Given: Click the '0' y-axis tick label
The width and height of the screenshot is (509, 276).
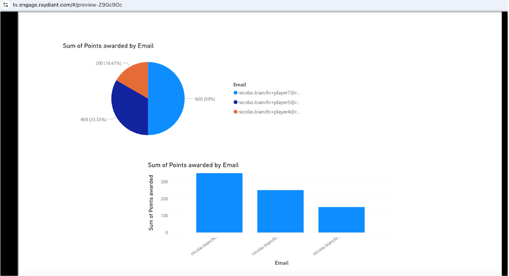Looking at the screenshot, I should 167,233.
